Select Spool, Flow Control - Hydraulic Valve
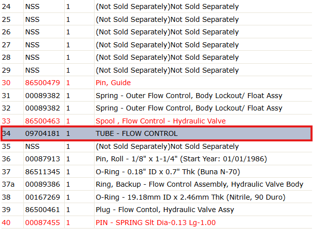The image size is (313, 229). [x=161, y=121]
